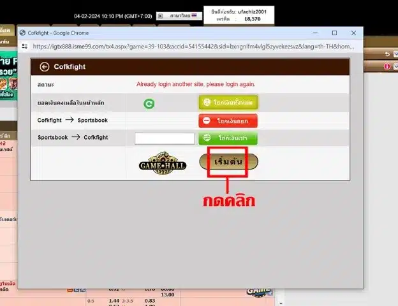Click the 1.44 odds in background table
398x306 pixels.
[114, 301]
